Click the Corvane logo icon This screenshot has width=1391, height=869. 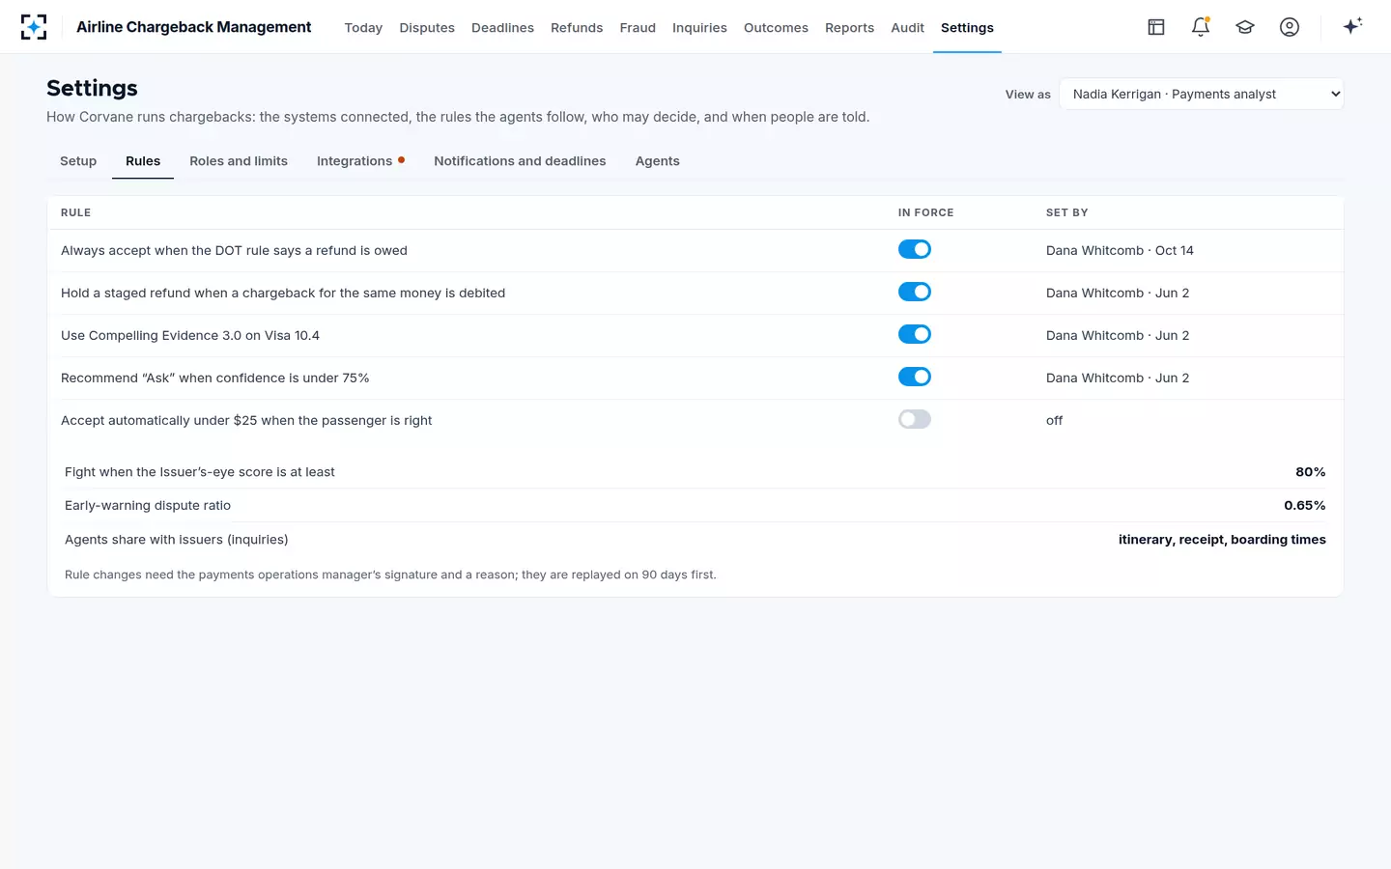click(34, 27)
